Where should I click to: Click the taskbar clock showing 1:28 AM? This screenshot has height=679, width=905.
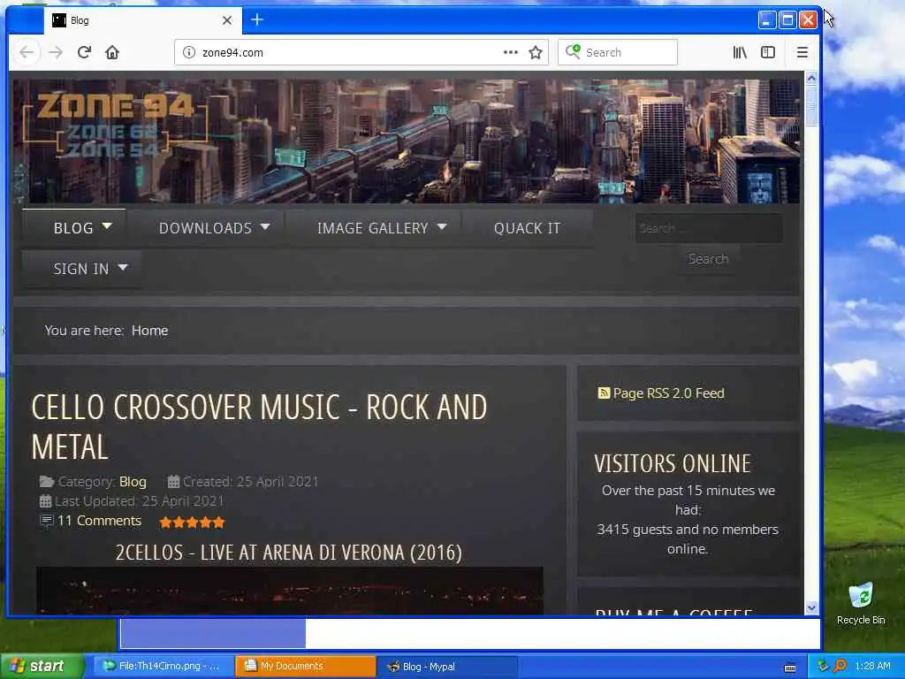872,666
